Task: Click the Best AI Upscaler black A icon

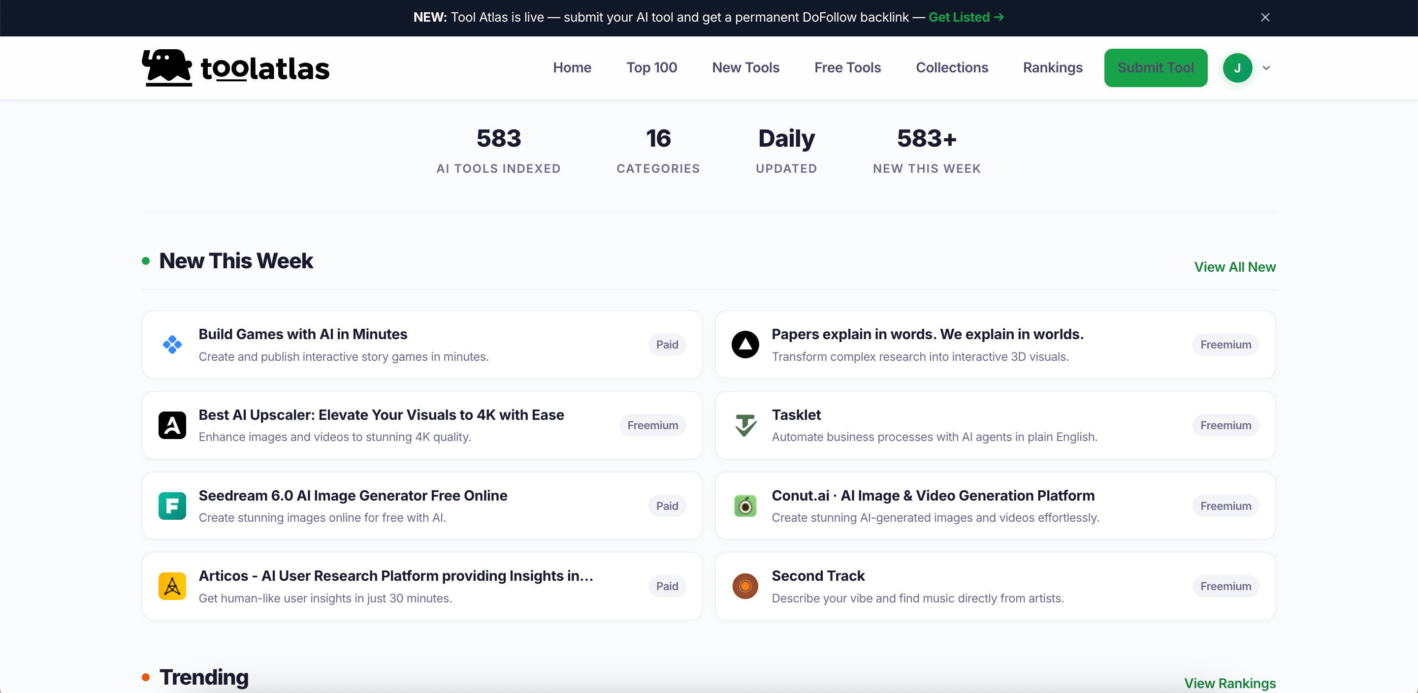Action: (172, 425)
